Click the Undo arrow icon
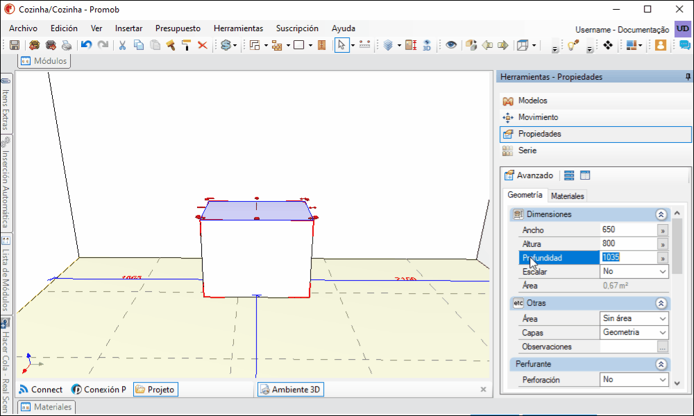This screenshot has height=416, width=694. coord(86,45)
